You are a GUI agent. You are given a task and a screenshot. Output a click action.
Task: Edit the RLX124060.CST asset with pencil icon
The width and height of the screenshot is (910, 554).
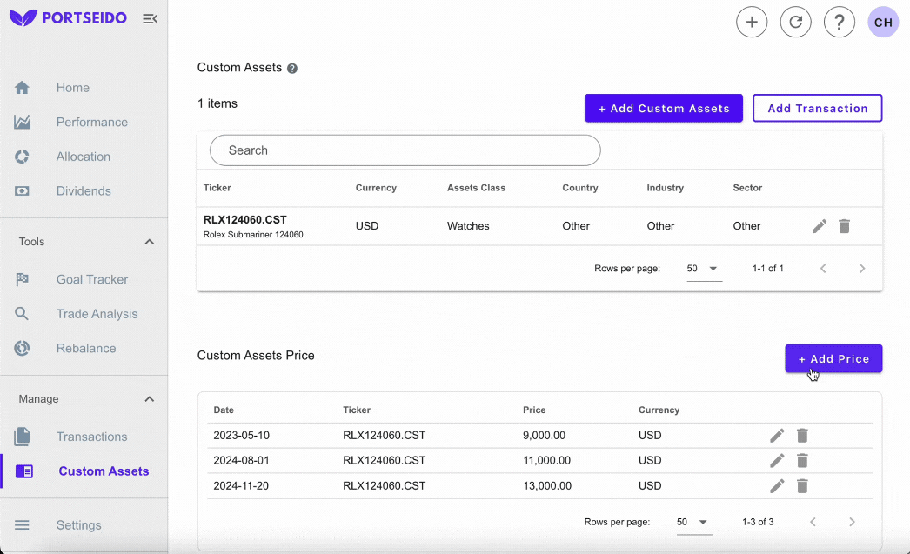[819, 225]
